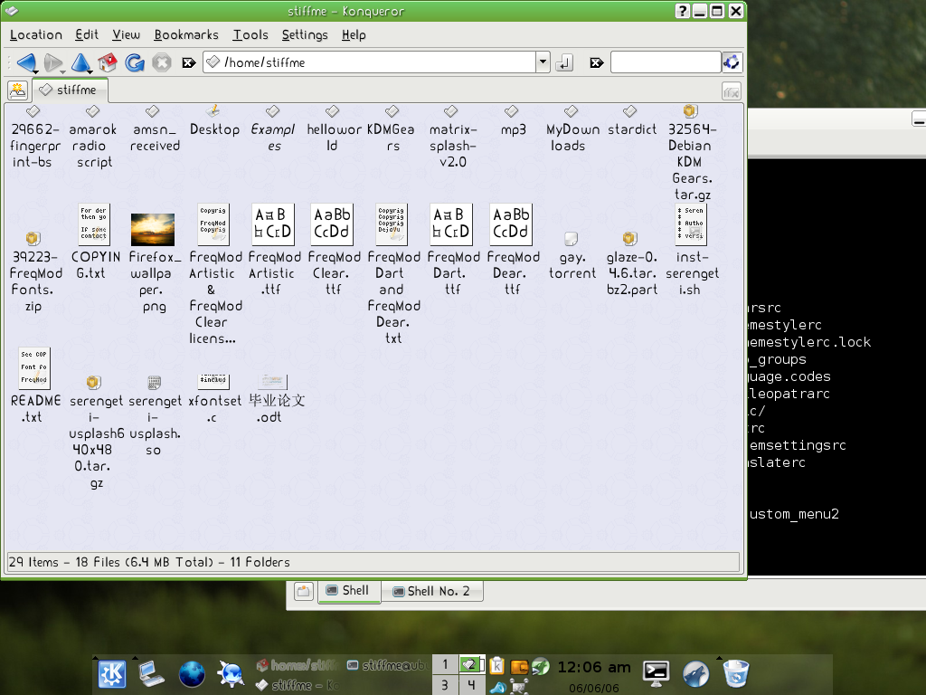Click the 12:06 am panel clock
This screenshot has width=926, height=695.
point(593,667)
